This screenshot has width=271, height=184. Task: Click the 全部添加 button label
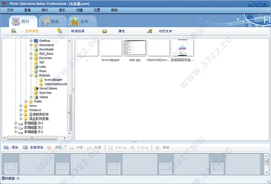click(37, 147)
